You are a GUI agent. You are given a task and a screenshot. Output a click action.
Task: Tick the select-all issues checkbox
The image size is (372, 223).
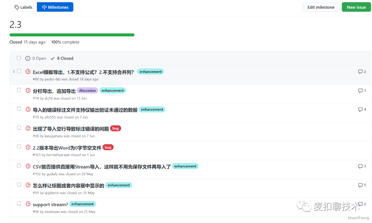pos(19,58)
